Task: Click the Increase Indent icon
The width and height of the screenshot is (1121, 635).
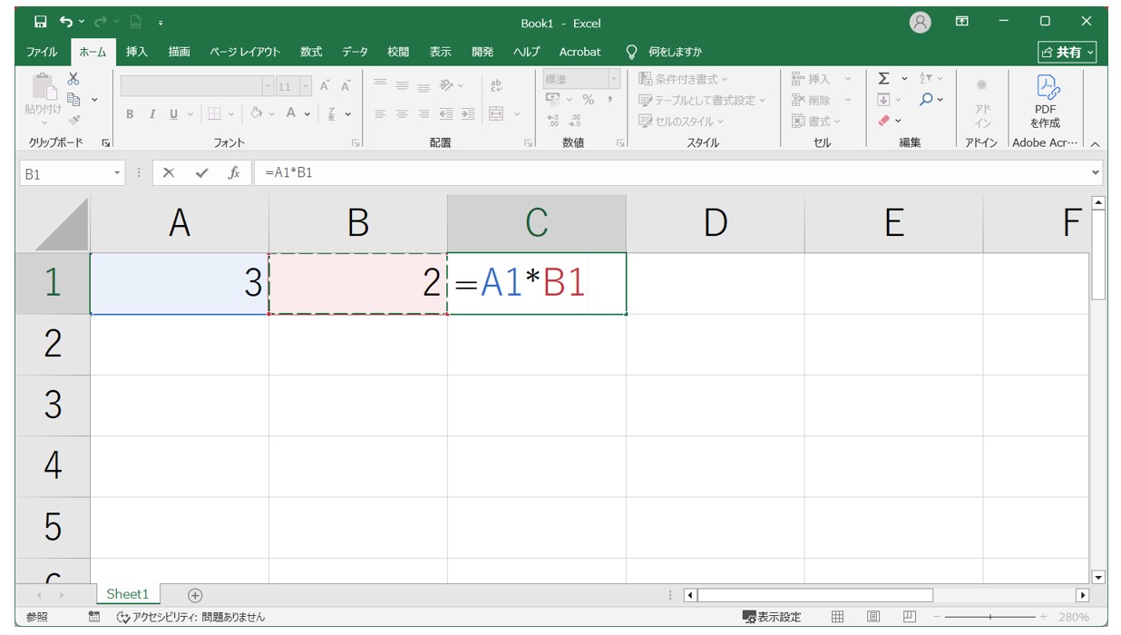Action: point(468,114)
